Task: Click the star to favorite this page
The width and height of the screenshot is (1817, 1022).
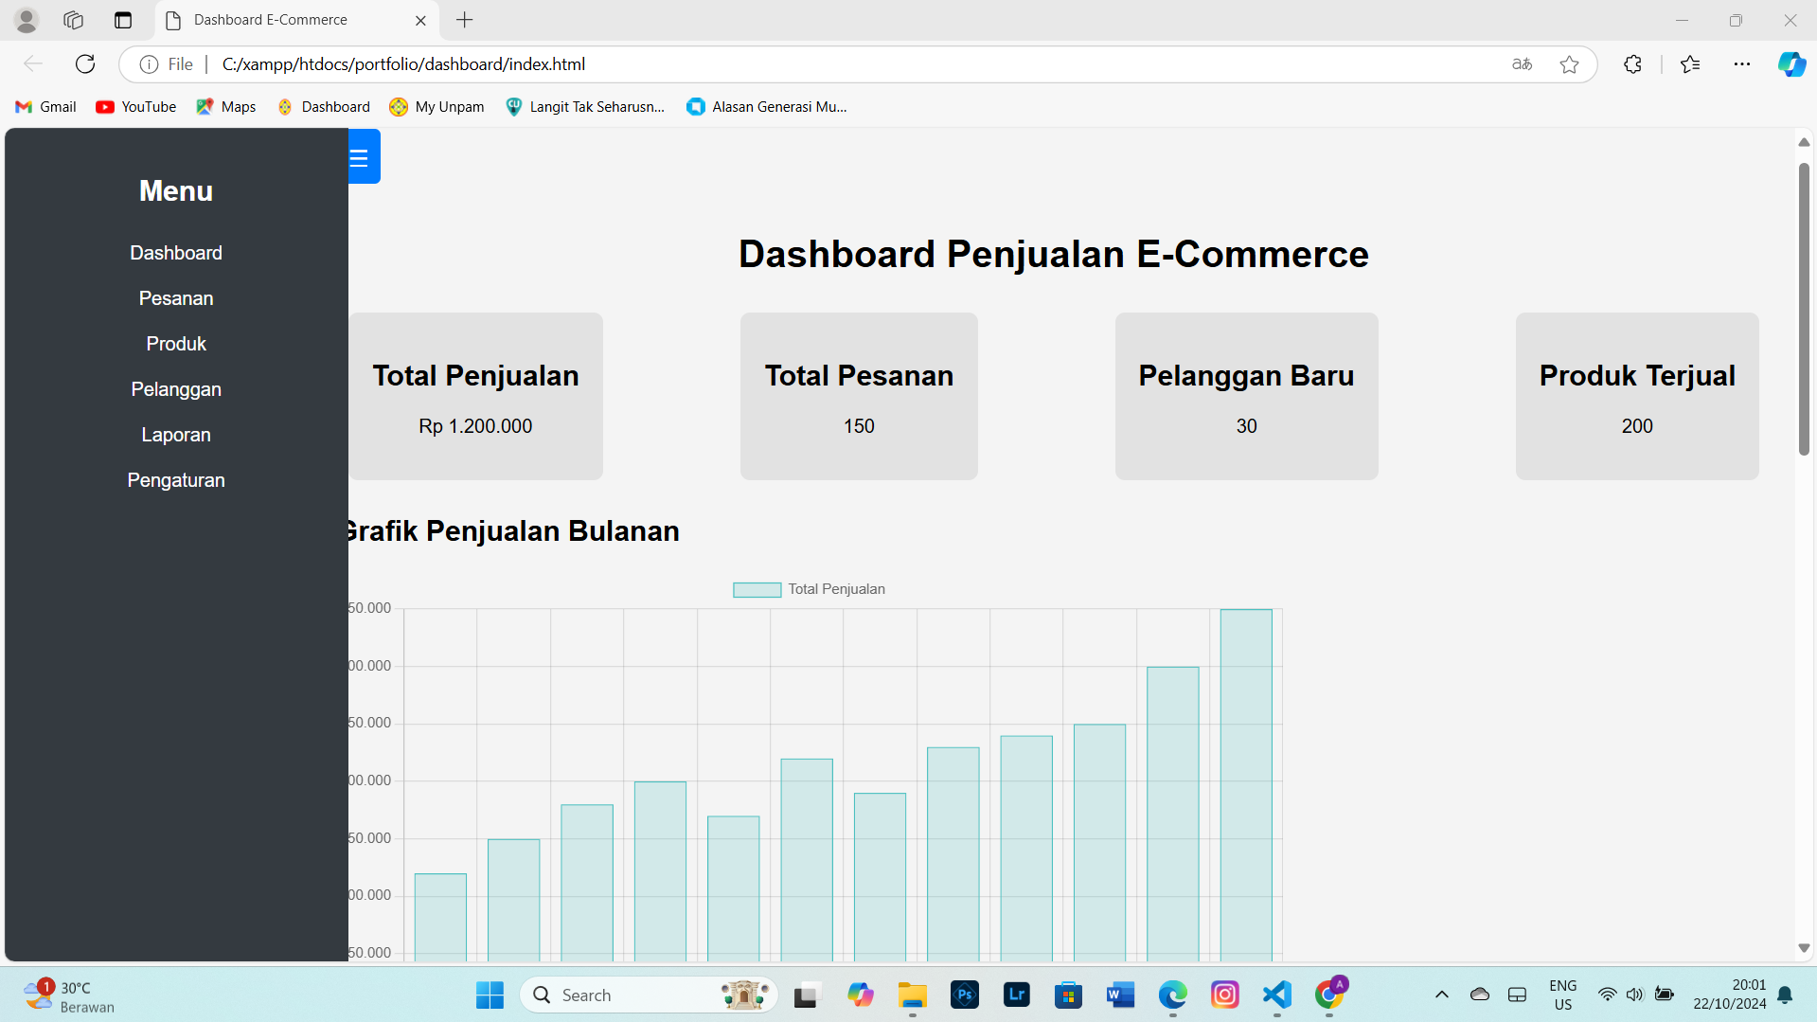Action: [x=1570, y=63]
